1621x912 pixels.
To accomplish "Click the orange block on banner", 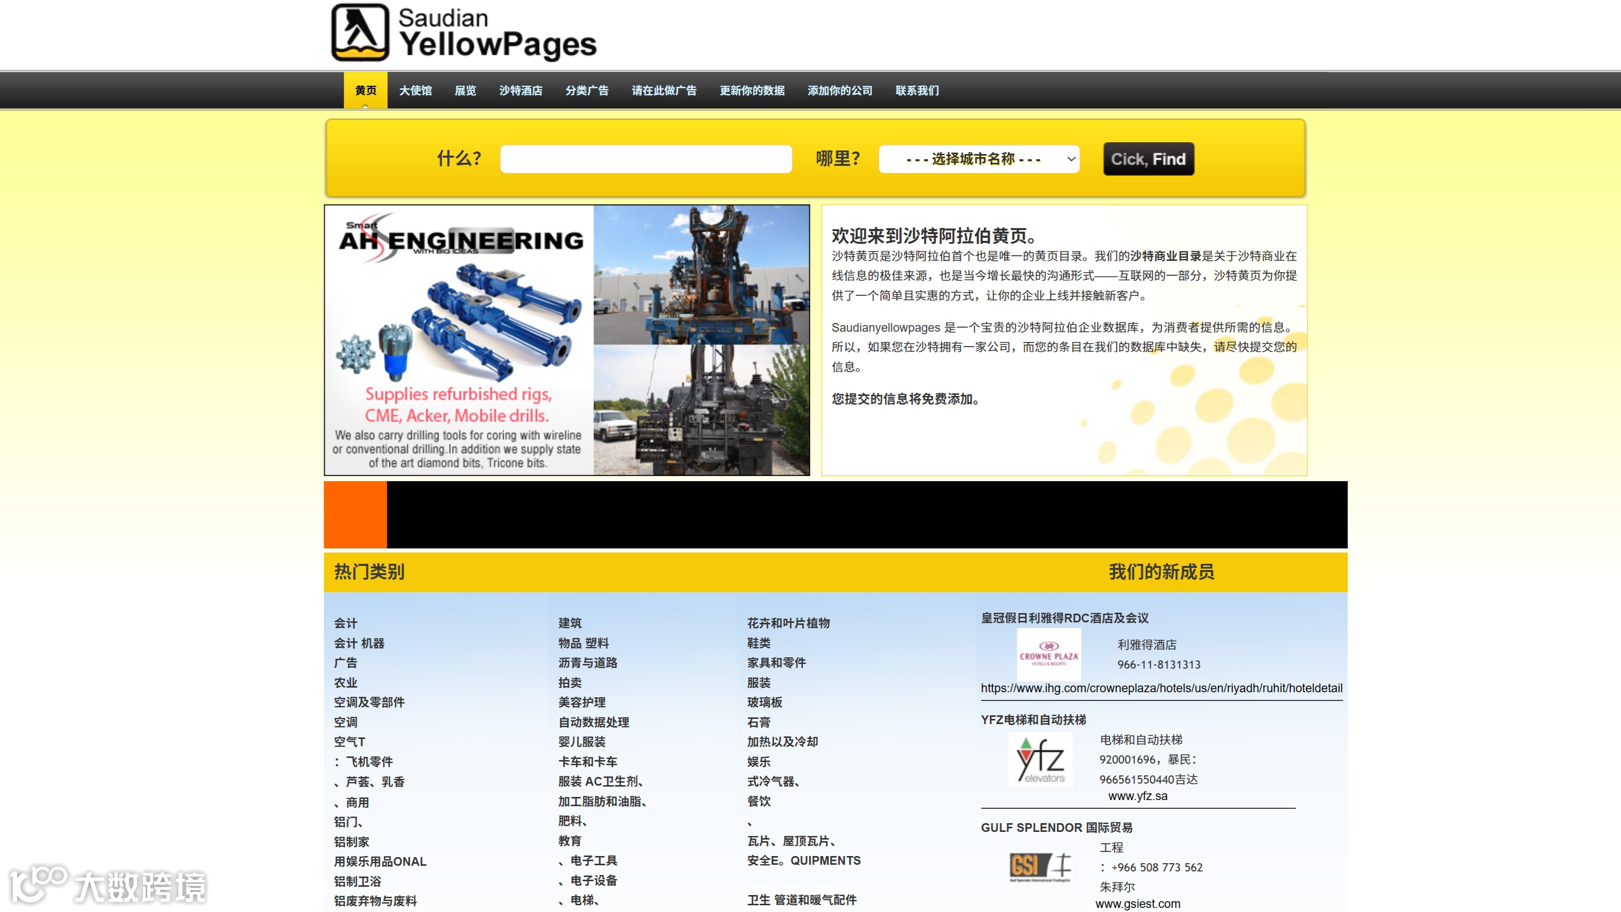I will click(355, 514).
